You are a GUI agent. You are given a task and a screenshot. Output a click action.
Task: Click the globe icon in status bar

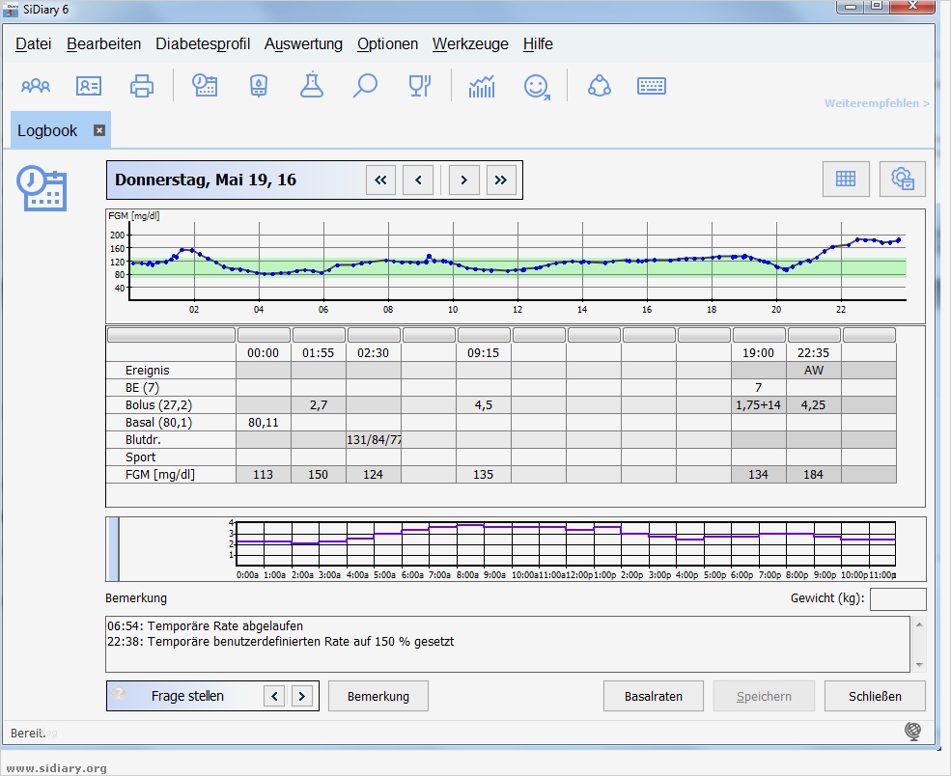pos(912,732)
